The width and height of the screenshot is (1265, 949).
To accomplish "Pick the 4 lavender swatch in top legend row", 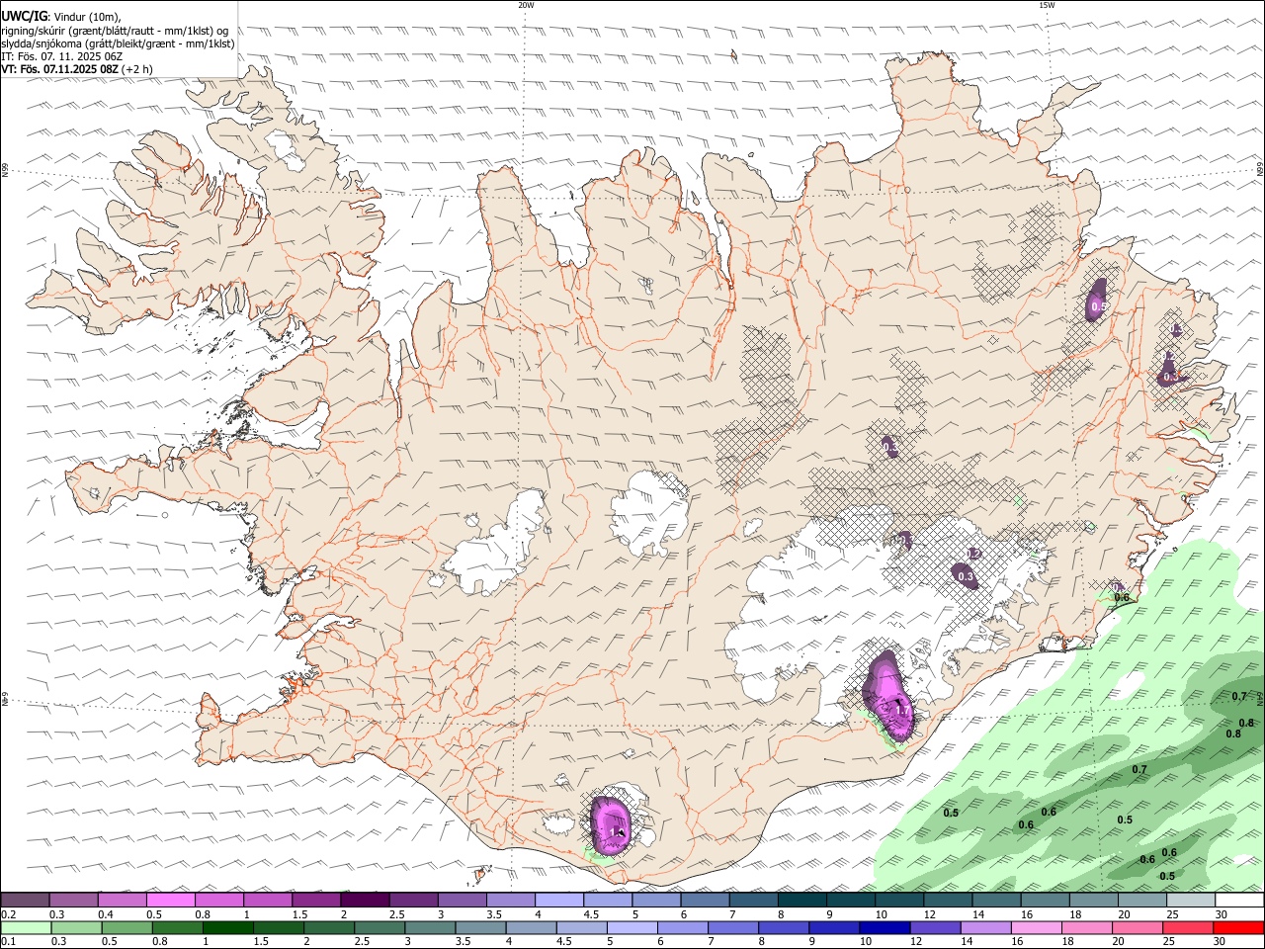I will (x=558, y=900).
